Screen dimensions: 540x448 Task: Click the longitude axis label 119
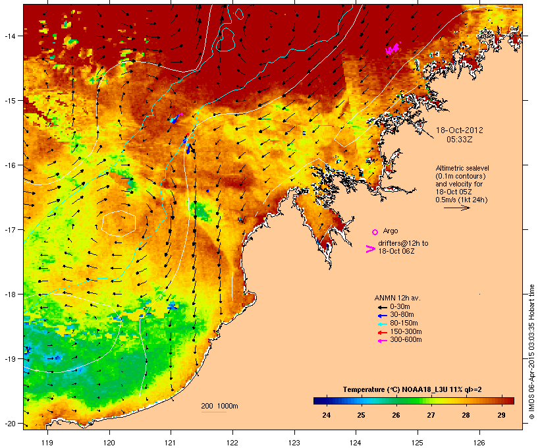(47, 443)
